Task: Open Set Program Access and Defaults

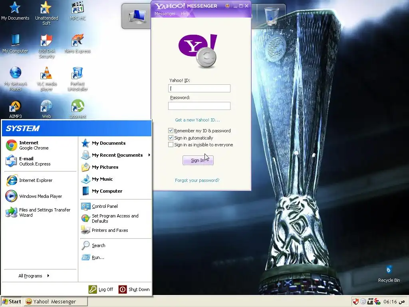Action: [110, 218]
